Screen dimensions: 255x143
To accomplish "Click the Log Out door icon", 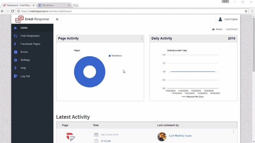I will (15, 76).
